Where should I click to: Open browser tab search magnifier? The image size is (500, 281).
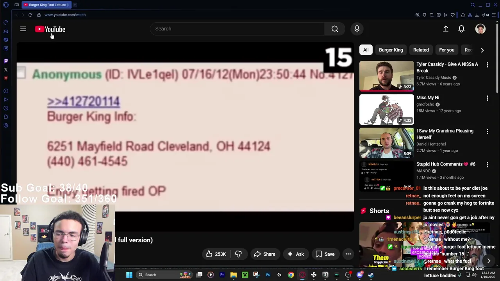[473, 5]
